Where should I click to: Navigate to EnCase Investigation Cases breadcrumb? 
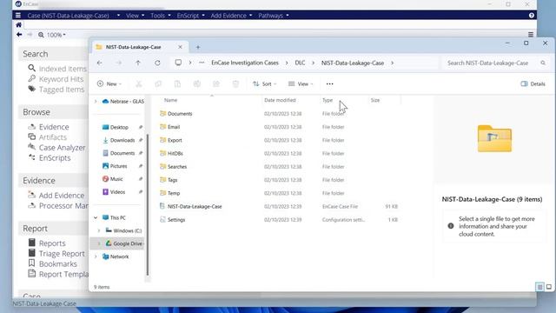[x=245, y=63]
